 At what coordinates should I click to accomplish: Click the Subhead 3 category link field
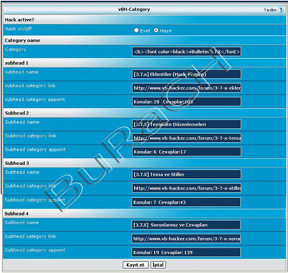tap(186, 188)
